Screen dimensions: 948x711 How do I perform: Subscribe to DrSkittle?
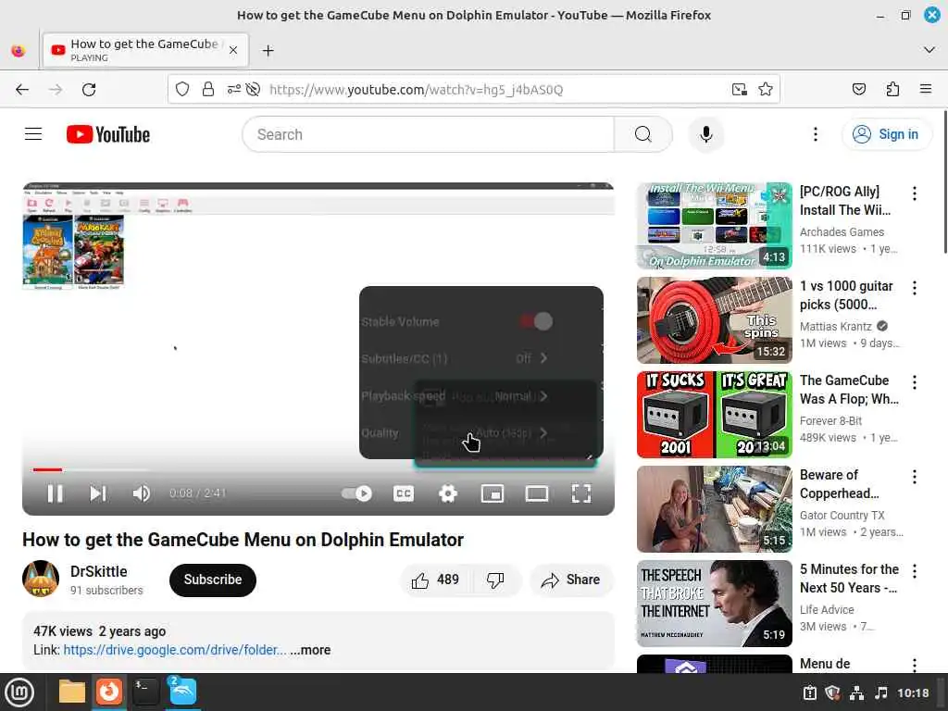[x=213, y=580]
